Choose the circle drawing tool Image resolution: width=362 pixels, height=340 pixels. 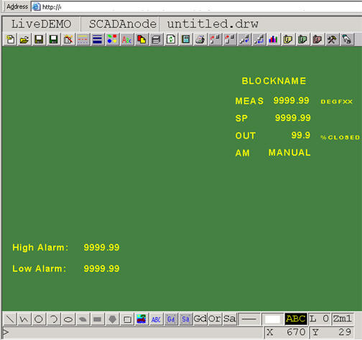pyautogui.click(x=39, y=319)
